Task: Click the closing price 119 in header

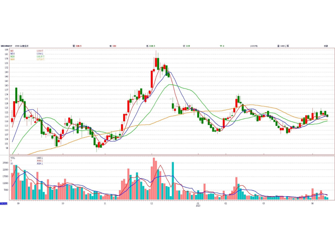Action: pos(186,46)
